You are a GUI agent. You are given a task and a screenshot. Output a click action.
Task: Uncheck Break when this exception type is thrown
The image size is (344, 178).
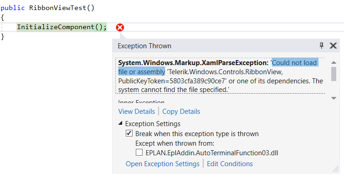click(129, 133)
